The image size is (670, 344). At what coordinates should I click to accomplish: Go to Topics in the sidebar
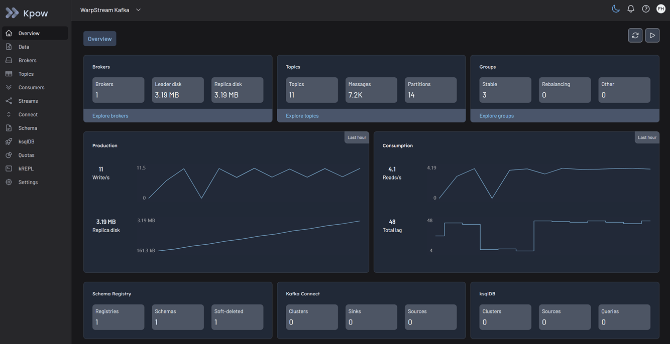click(26, 74)
